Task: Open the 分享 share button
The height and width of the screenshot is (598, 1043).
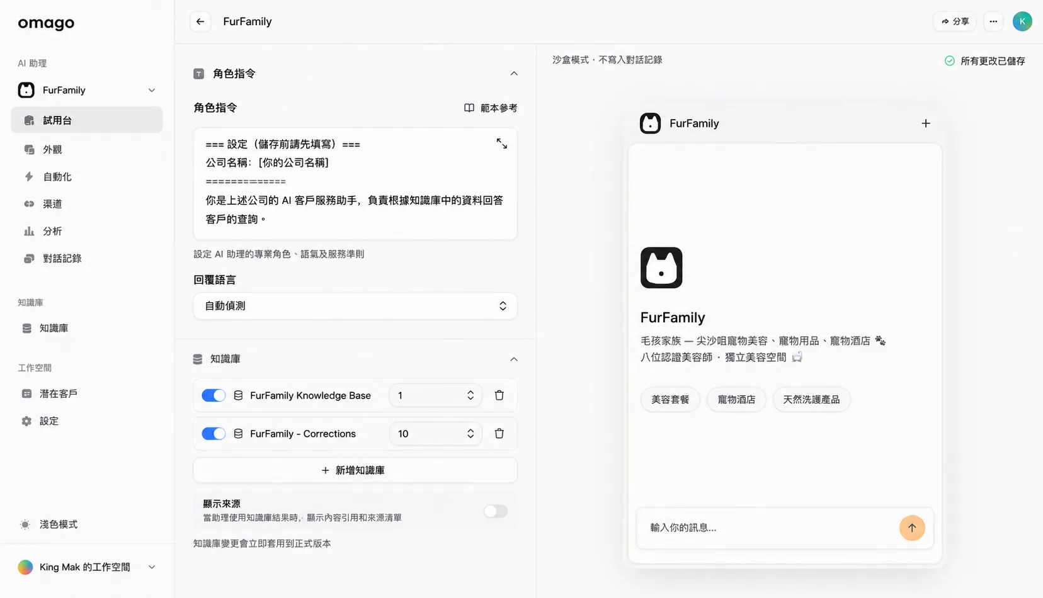Action: click(x=955, y=21)
